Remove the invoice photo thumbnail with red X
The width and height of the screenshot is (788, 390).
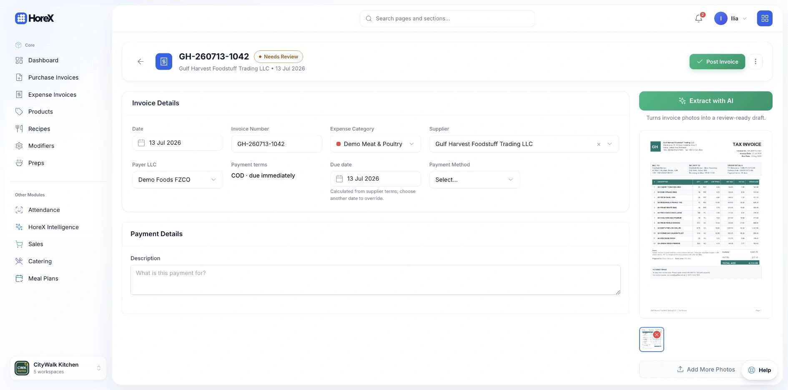pyautogui.click(x=657, y=335)
